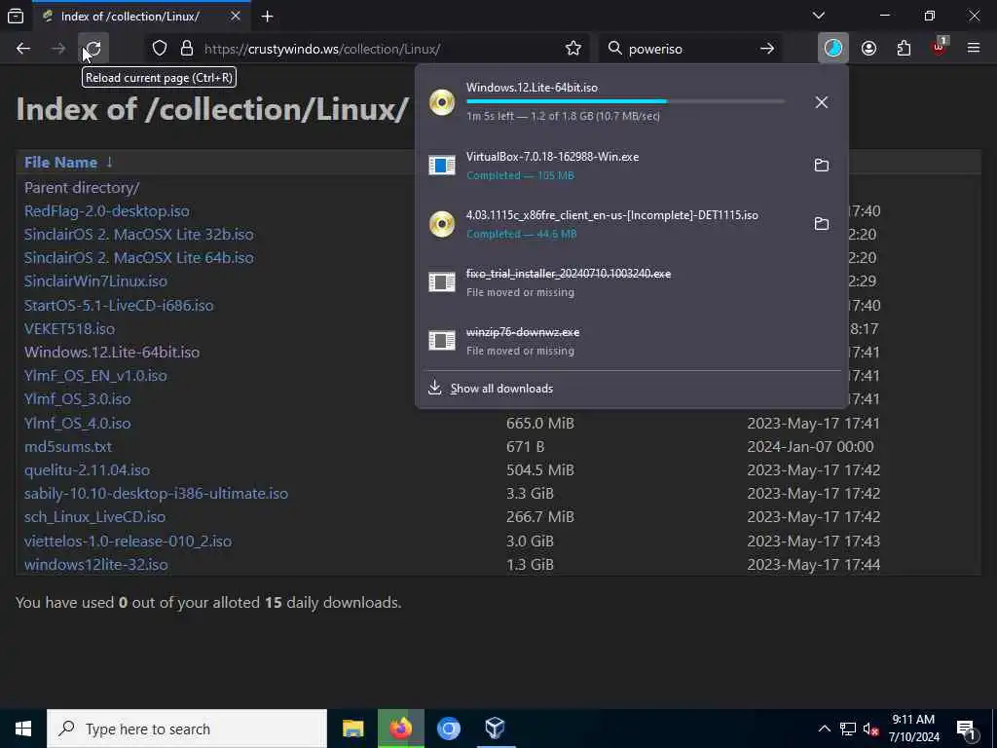Open SinclairOS 2. MacOSX Lite 32b.iso
The width and height of the screenshot is (997, 748).
138,234
